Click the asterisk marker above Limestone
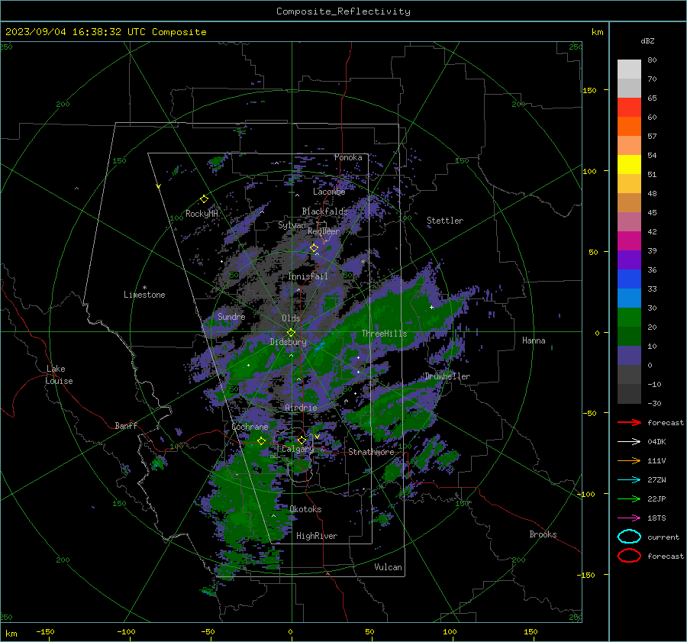687x642 pixels. pos(144,288)
